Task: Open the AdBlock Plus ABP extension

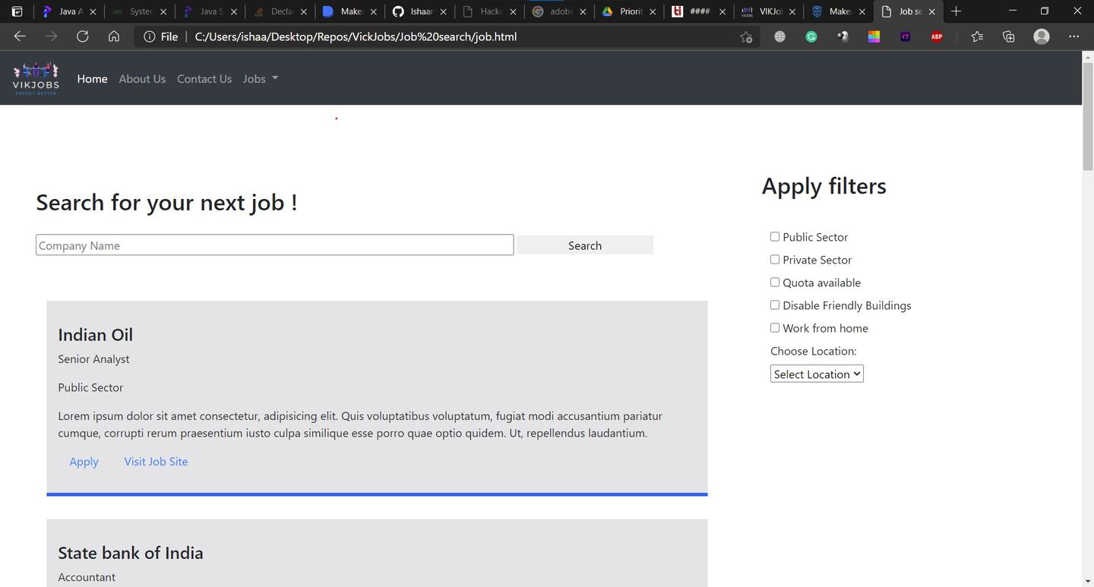Action: tap(937, 36)
